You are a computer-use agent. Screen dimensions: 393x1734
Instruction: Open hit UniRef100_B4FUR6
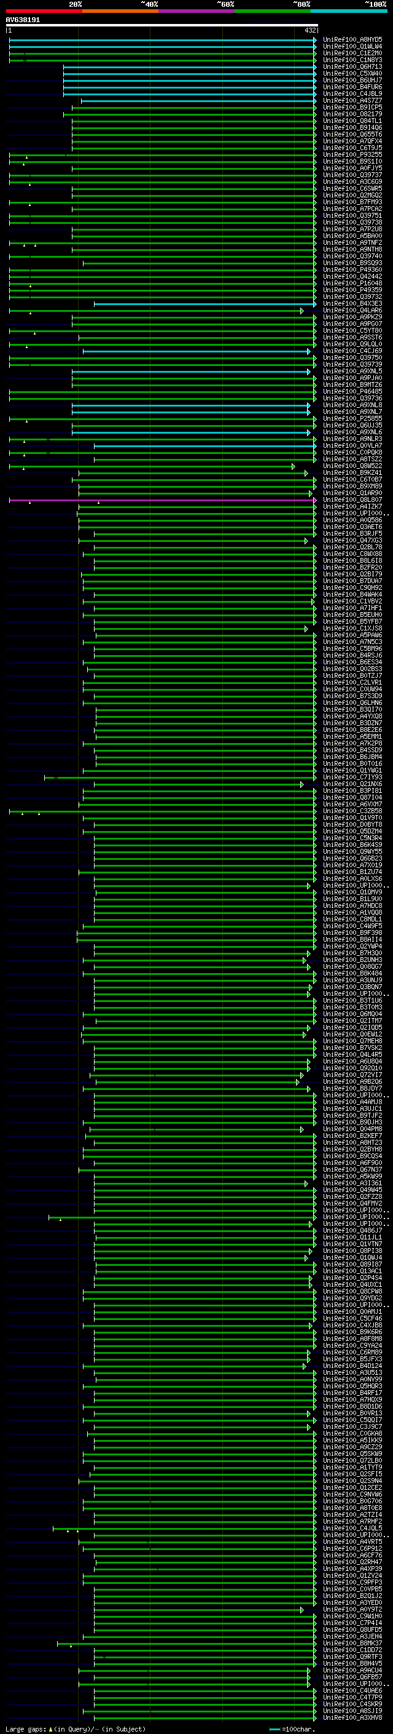pyautogui.click(x=352, y=87)
